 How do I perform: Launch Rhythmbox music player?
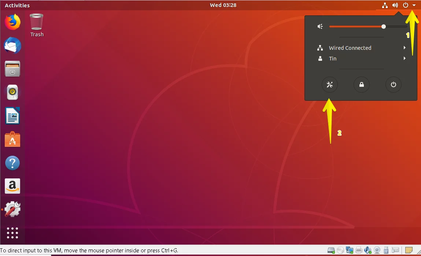pyautogui.click(x=12, y=92)
